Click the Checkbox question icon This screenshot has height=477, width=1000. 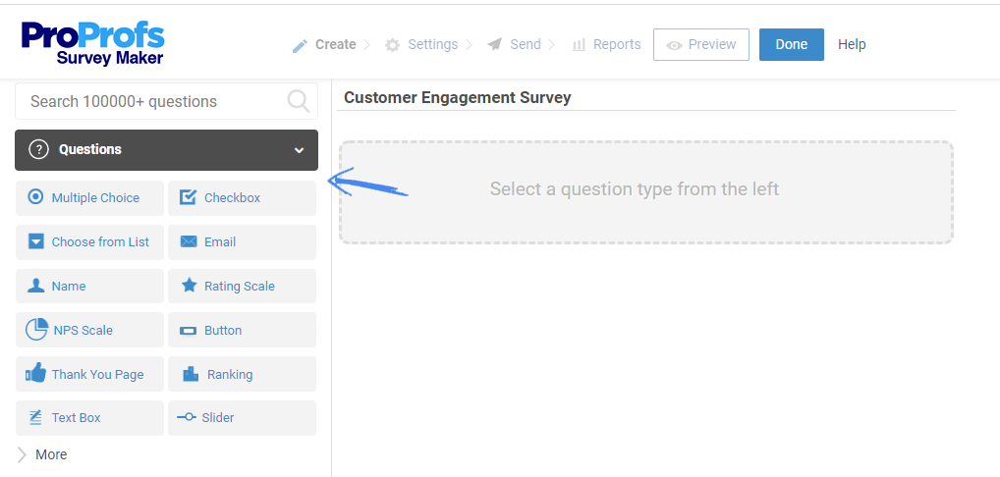(189, 197)
